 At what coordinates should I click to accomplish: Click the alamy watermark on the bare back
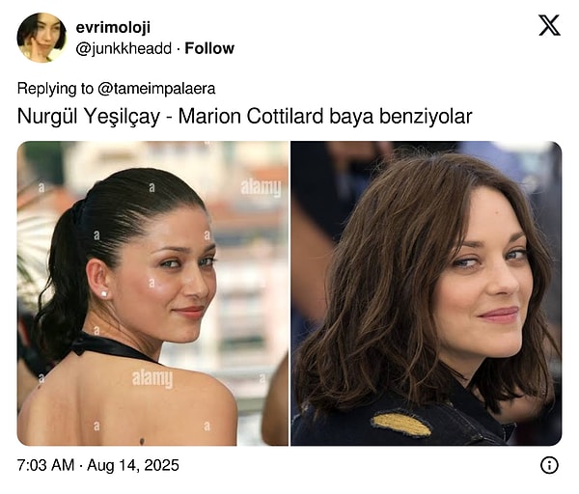(152, 378)
